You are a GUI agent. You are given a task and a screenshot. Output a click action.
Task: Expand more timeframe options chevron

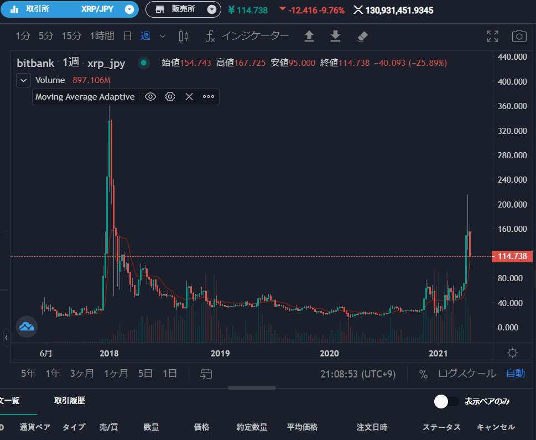[x=163, y=36]
